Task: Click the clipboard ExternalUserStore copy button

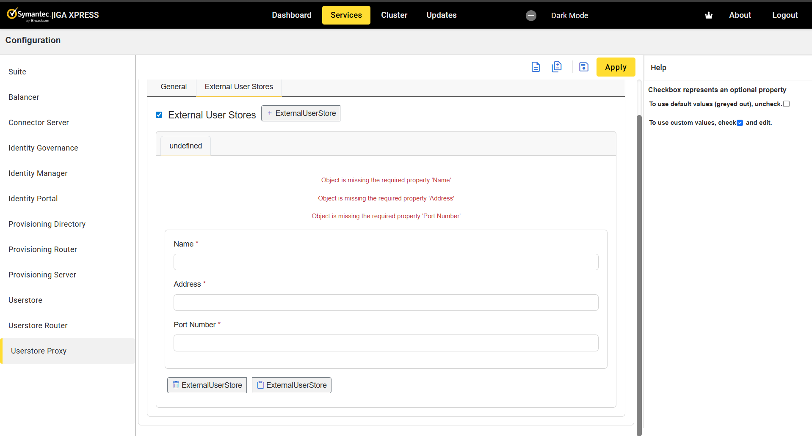Action: [291, 385]
